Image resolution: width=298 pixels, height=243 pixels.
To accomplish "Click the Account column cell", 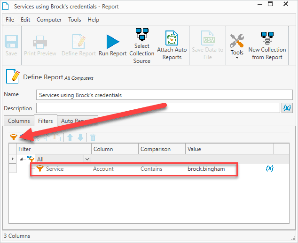I will pos(103,168).
